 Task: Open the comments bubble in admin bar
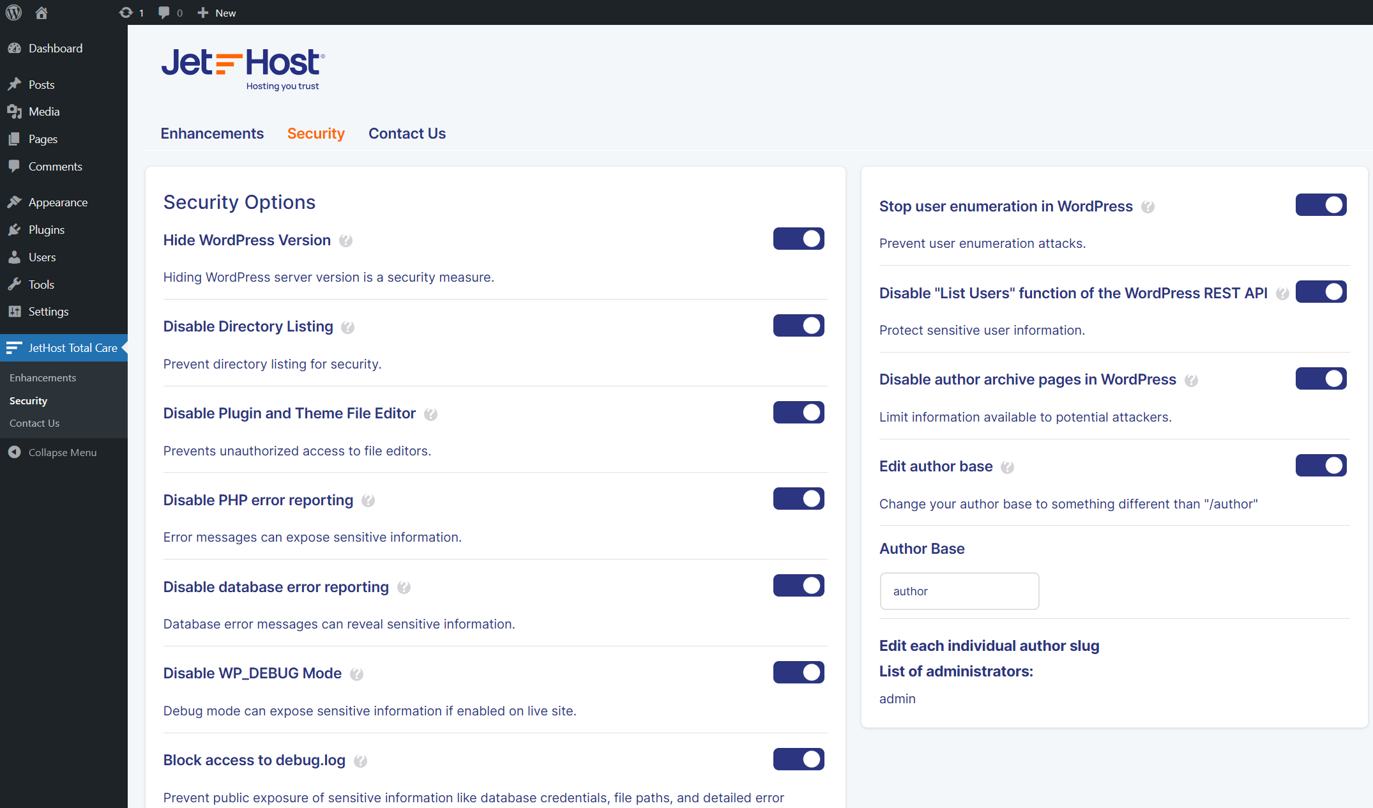click(x=164, y=12)
